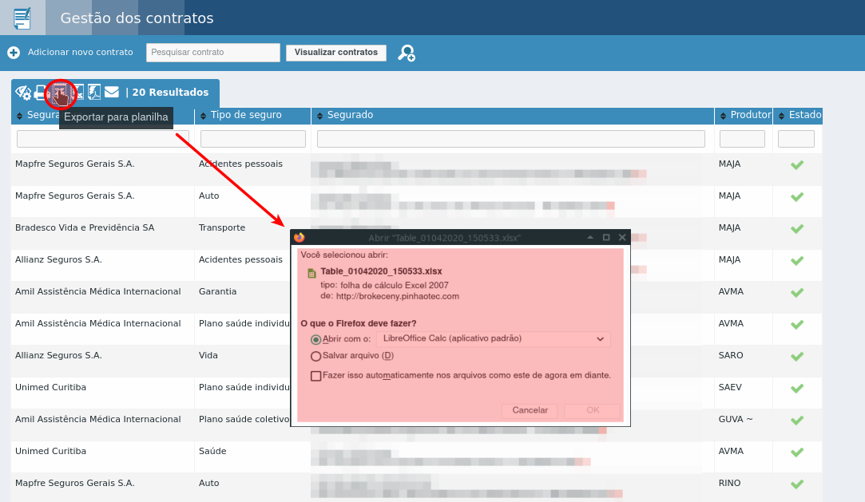This screenshot has width=865, height=502.
Task: Click the Estado column filter field
Action: [x=796, y=139]
